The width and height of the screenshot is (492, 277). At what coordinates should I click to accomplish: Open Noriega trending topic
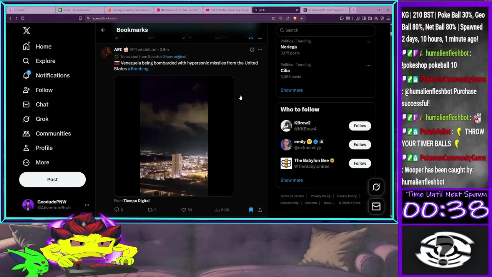289,47
